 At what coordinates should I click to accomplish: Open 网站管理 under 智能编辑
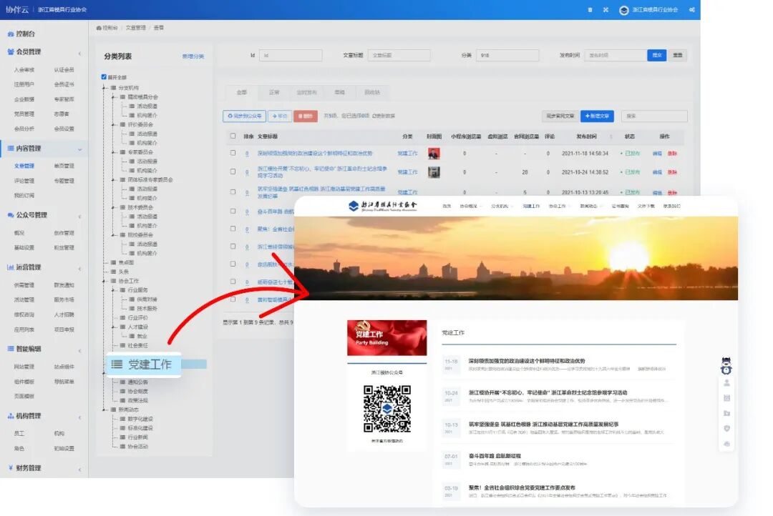pyautogui.click(x=24, y=367)
